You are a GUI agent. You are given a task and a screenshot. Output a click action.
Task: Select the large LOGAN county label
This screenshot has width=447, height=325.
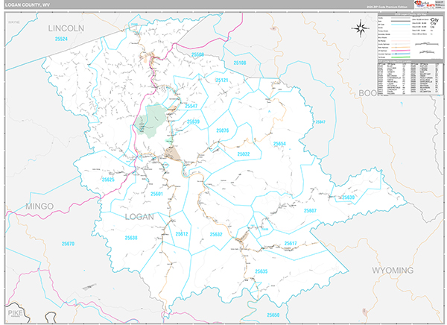(x=139, y=217)
